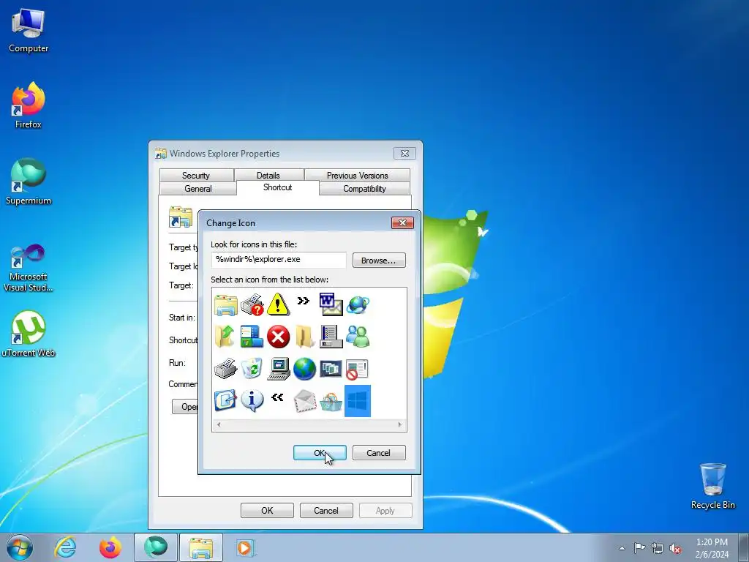Click OK in the Change Icon dialog
Viewport: 749px width, 562px height.
coord(320,452)
